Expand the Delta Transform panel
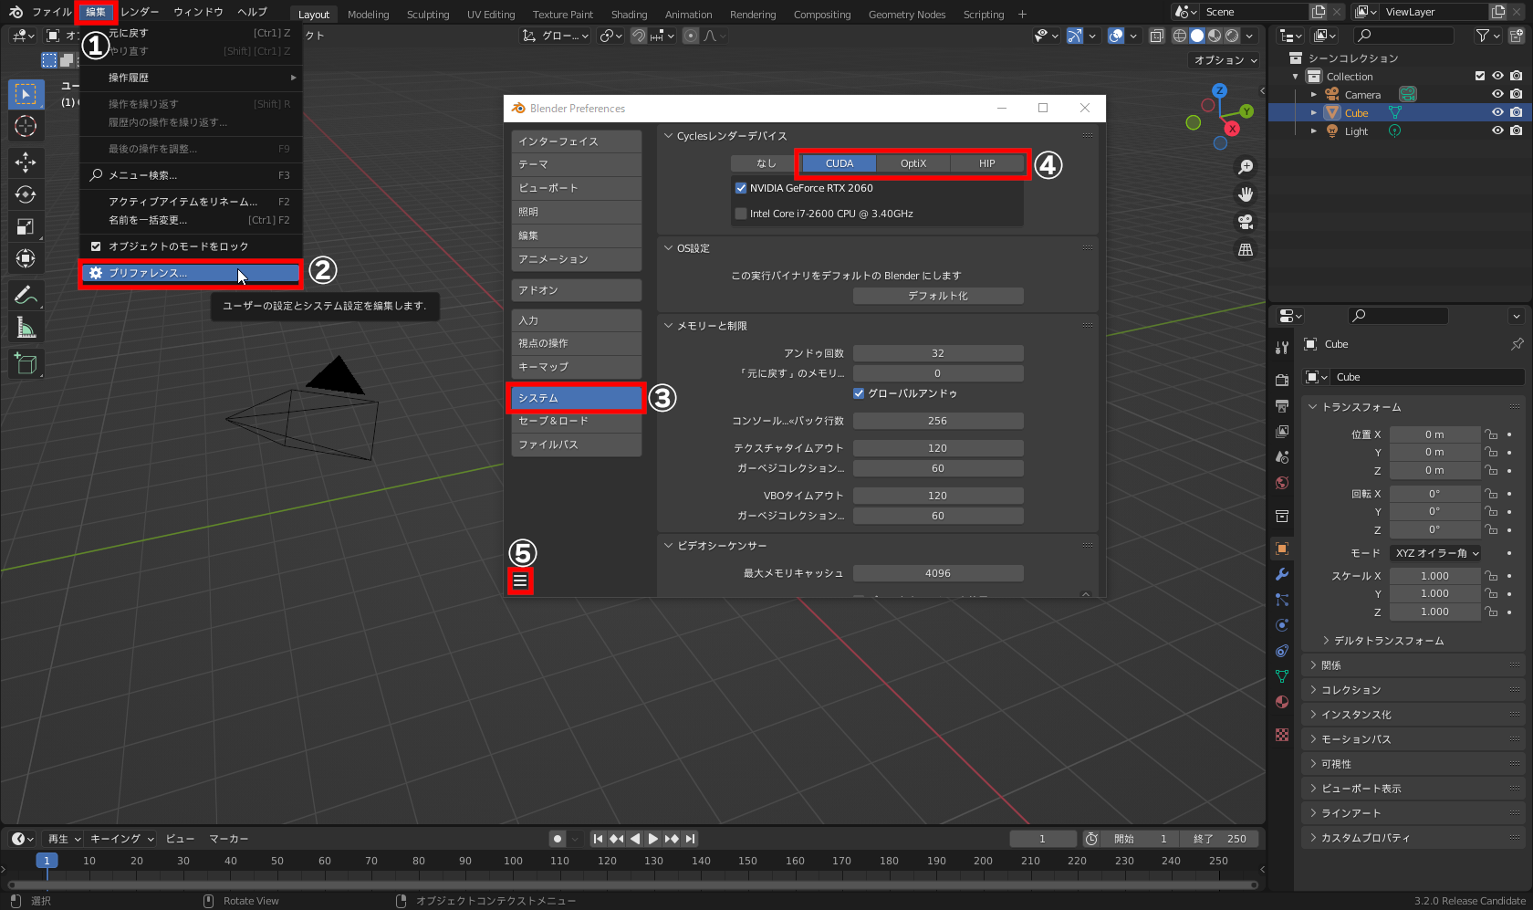The width and height of the screenshot is (1533, 910). (x=1389, y=641)
